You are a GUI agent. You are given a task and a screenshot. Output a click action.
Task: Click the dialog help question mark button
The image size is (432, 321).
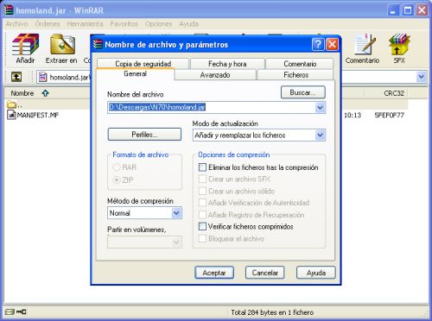318,45
